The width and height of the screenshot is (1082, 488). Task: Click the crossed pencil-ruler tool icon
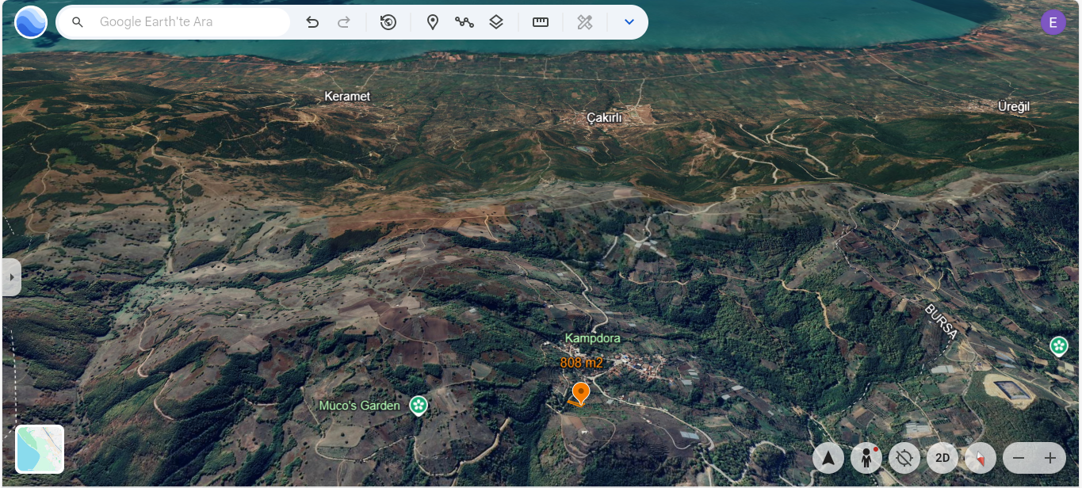click(x=585, y=22)
